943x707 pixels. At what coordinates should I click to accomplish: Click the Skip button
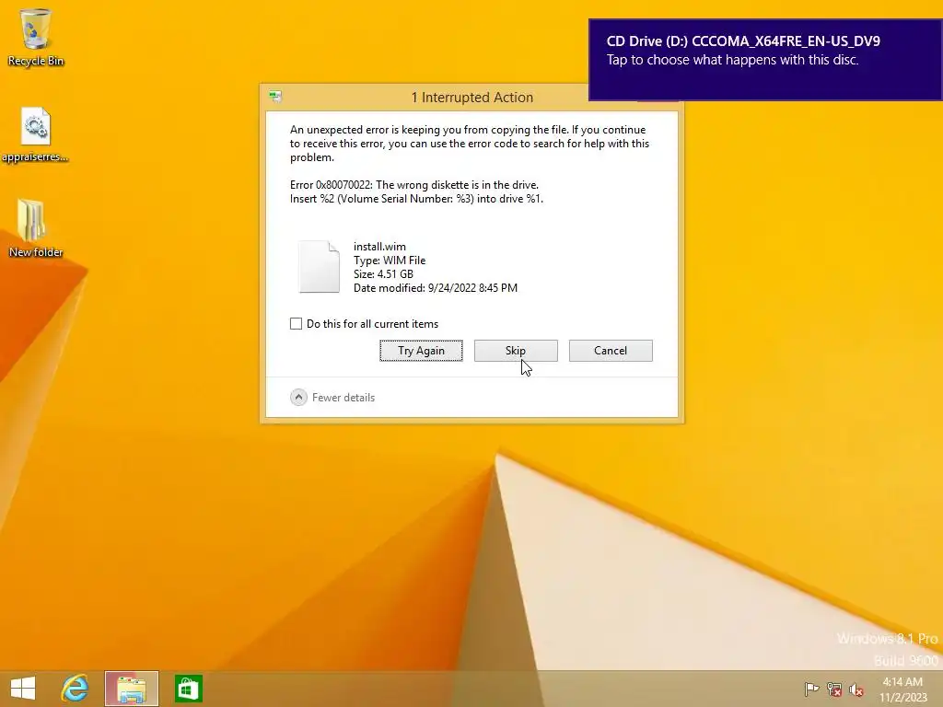click(x=516, y=351)
